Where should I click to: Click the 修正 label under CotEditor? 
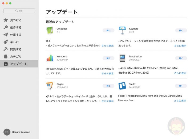pos(48,41)
